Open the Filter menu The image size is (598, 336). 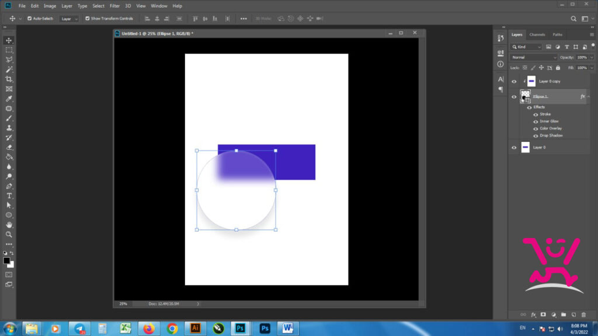(x=114, y=6)
